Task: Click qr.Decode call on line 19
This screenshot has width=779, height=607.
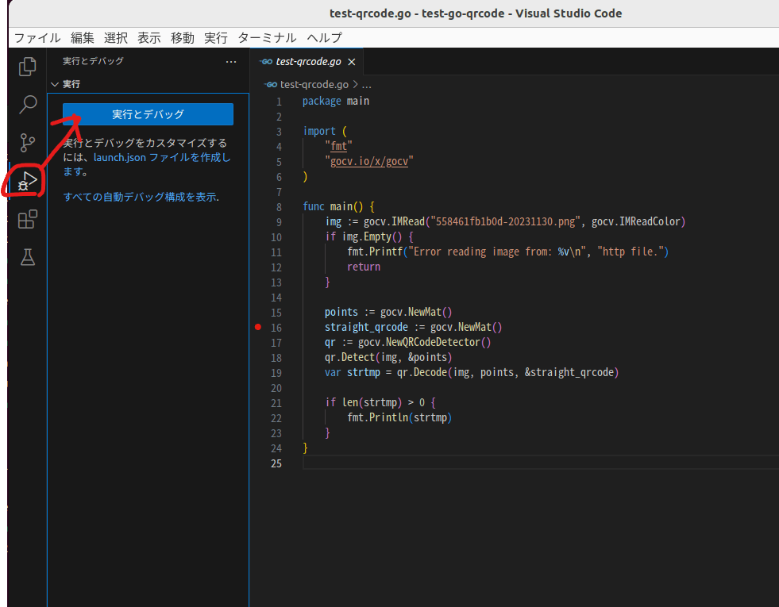Action: click(507, 372)
